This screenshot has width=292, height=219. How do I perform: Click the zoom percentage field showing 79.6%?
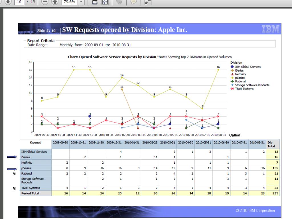pyautogui.click(x=70, y=2)
